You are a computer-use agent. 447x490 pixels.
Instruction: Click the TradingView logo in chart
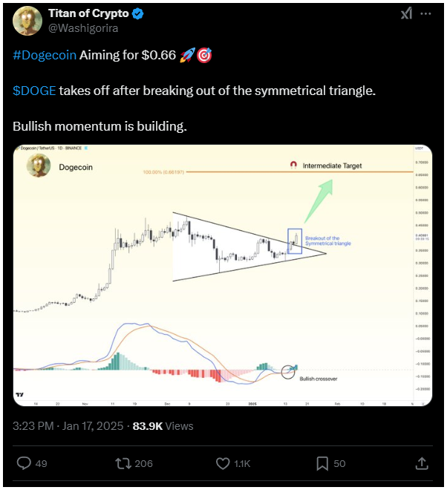coord(20,395)
